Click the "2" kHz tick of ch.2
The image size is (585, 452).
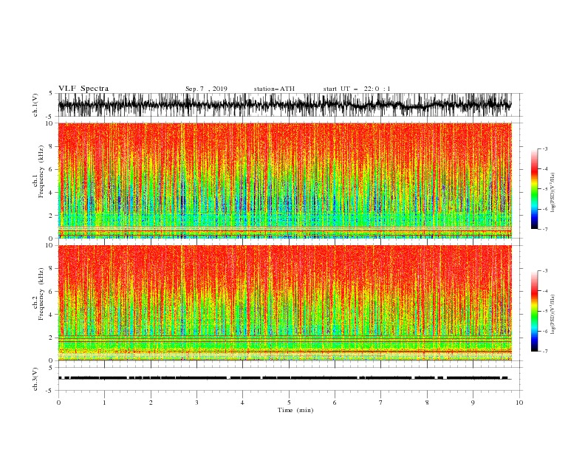tap(52, 338)
